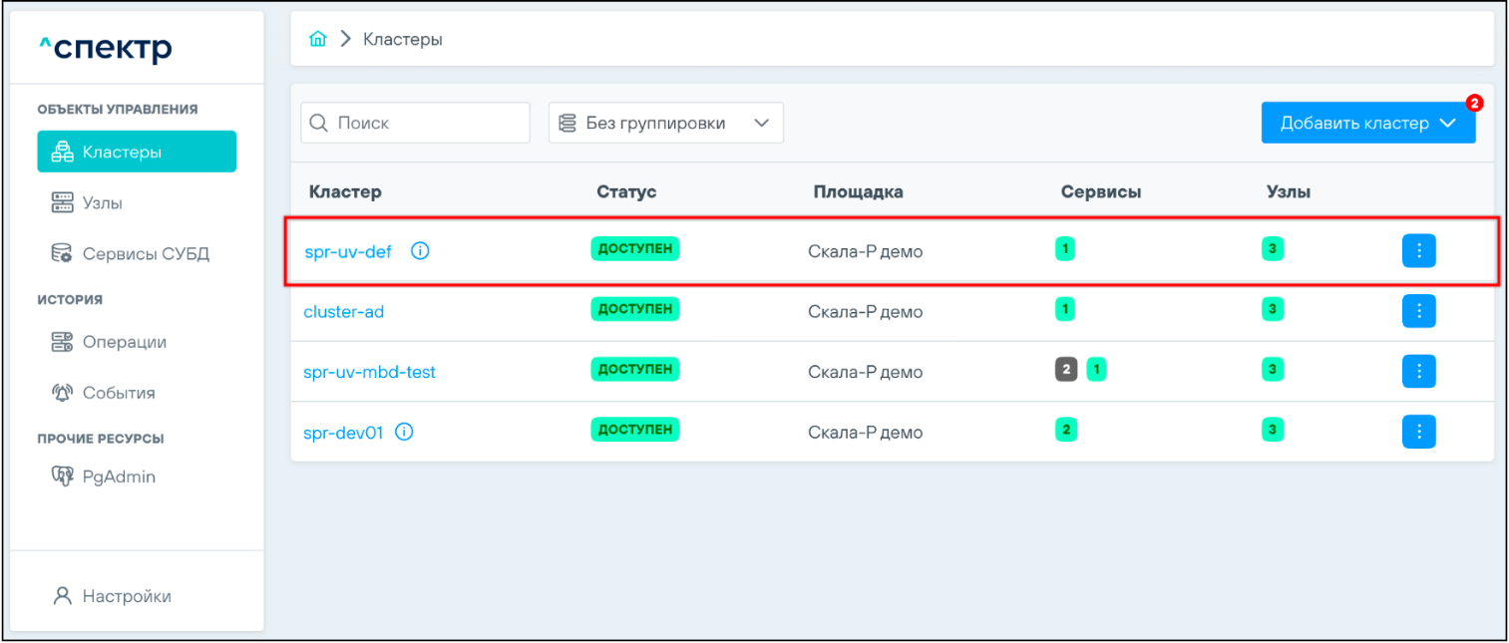Open three-dot menu for spr-uv-def row
The height and width of the screenshot is (643, 1509).
[1418, 251]
